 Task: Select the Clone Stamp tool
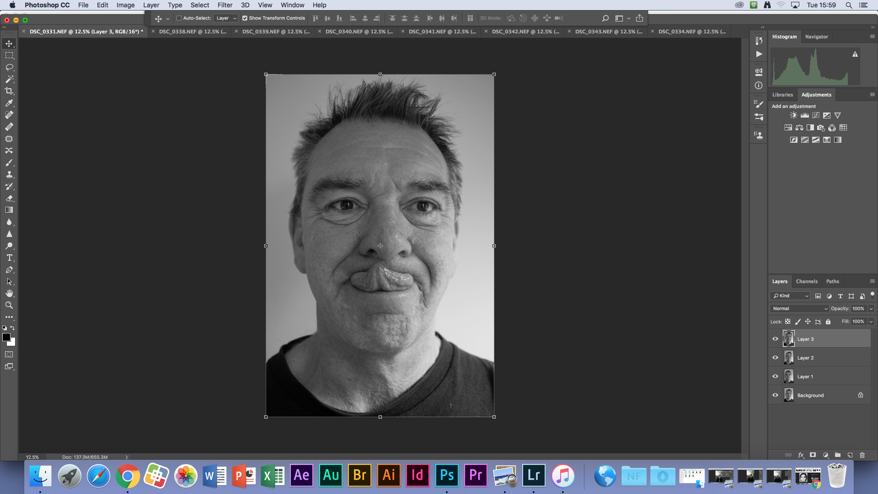9,175
